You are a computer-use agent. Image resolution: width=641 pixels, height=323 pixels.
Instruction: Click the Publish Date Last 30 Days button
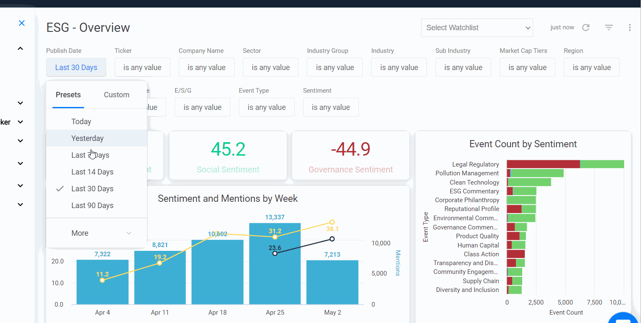pos(76,68)
